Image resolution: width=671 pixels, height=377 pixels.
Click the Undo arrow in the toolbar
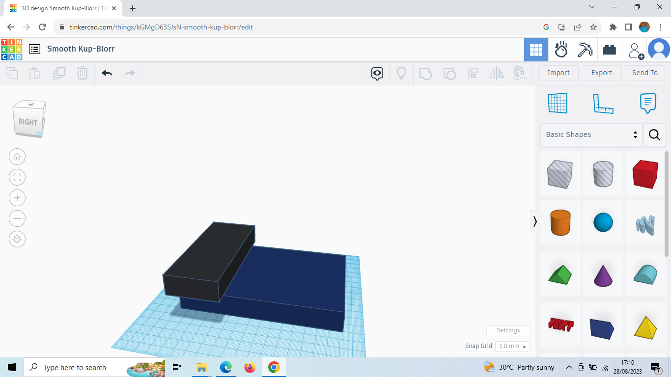point(107,73)
